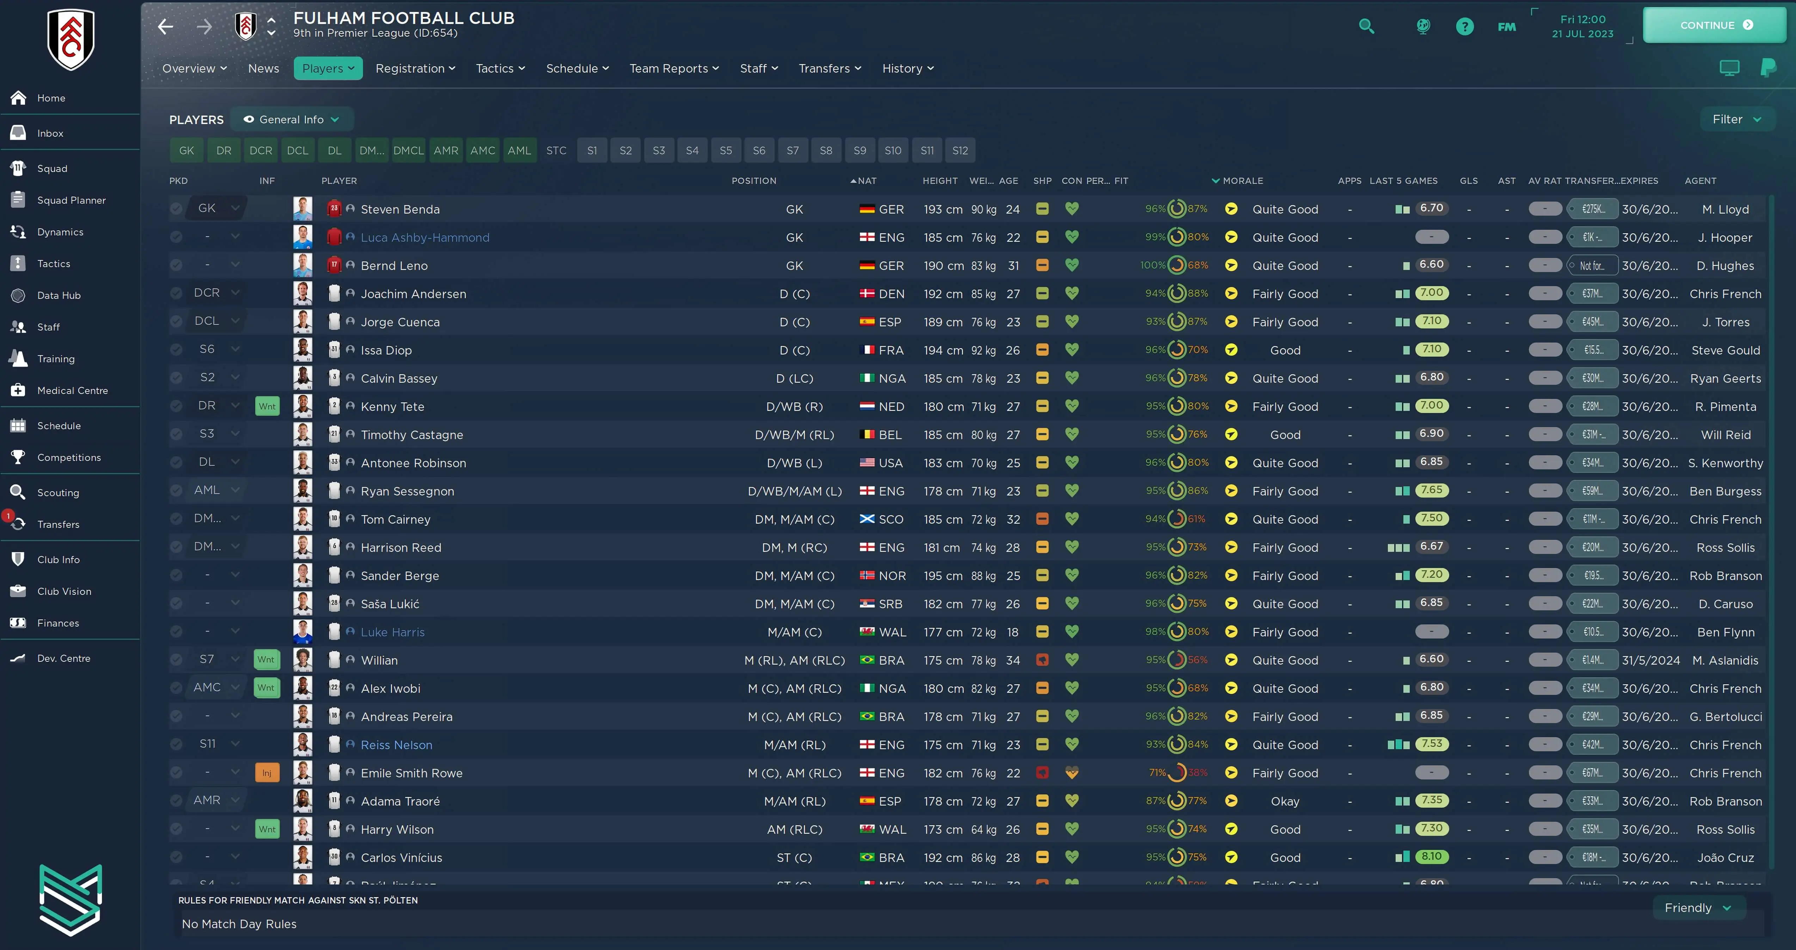This screenshot has height=950, width=1796.
Task: Toggle pick checkbox for Steven Benda
Action: (x=176, y=208)
